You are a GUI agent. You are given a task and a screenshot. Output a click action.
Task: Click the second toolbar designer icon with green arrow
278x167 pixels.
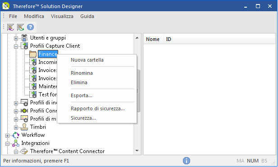click(21, 27)
